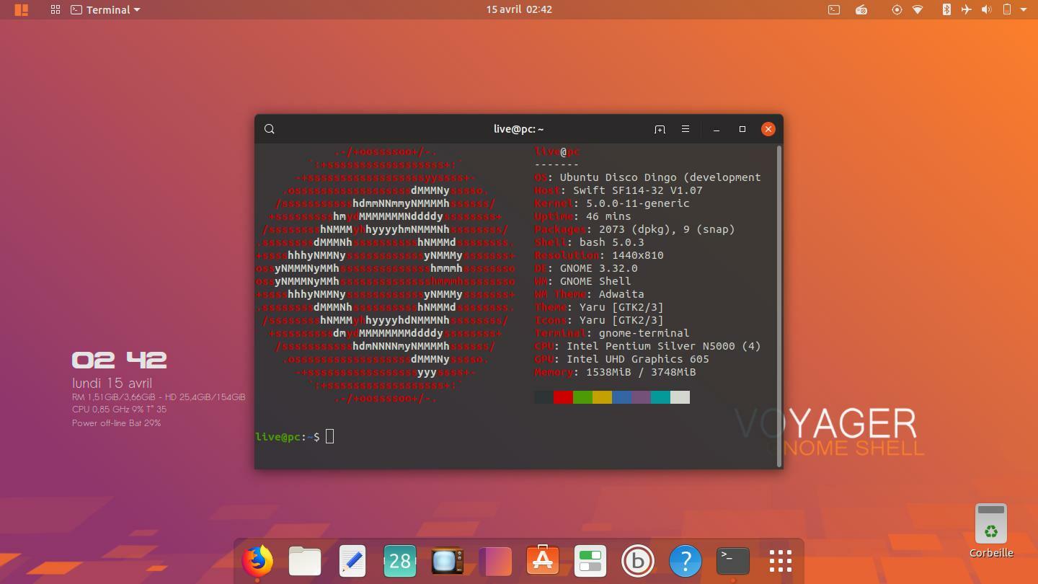Open the Tweaks toggle-switch app in dock

590,561
